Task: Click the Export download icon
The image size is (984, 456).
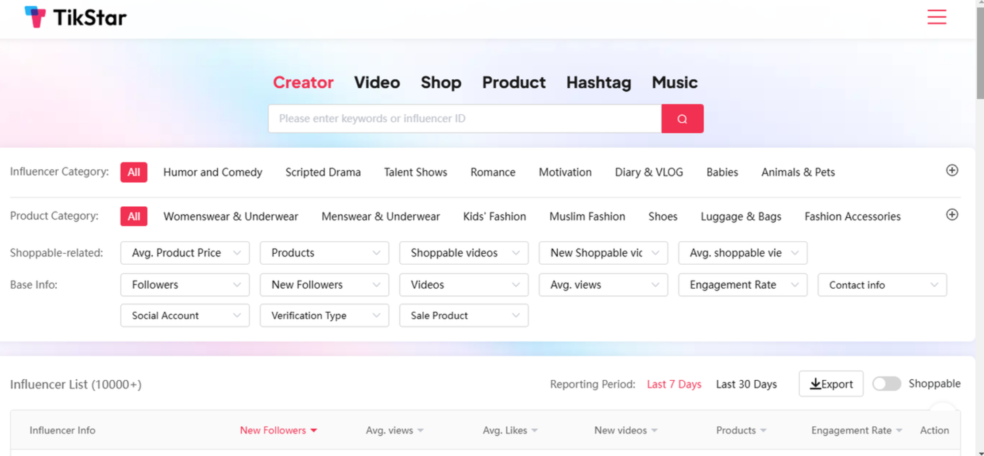Action: click(816, 384)
